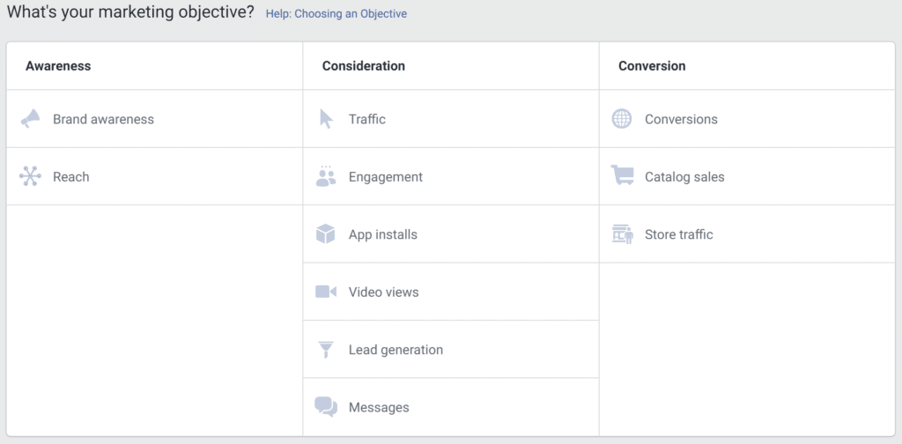Choose the Brand awareness objective text

click(103, 120)
